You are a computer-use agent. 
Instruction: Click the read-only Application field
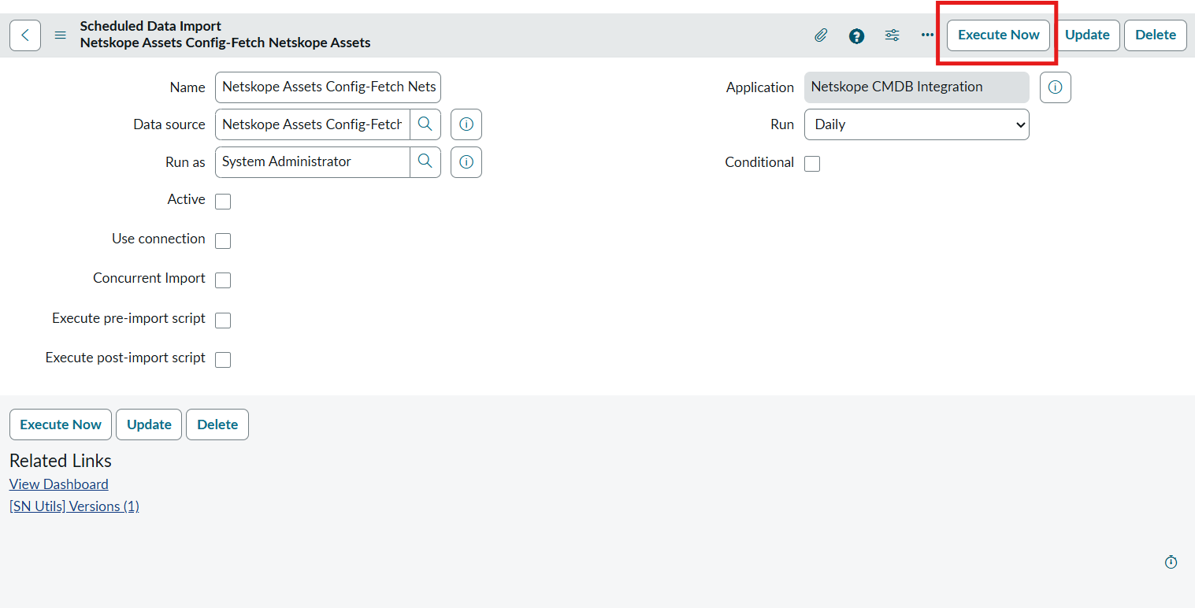(916, 87)
